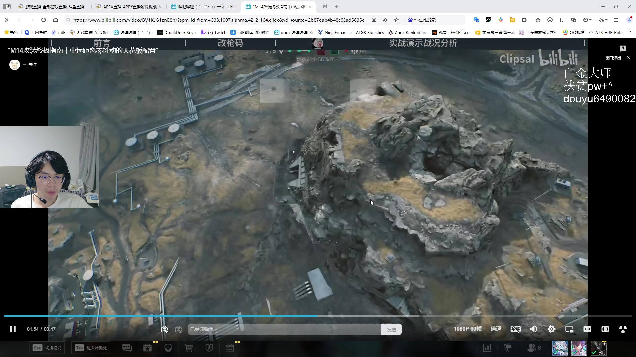Open the mobile view toolbar icon
The height and width of the screenshot is (357, 636).
(562, 20)
